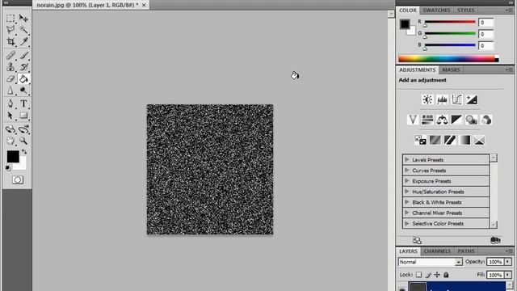Add a Selective Color adjustment
Screen dimensions: 517x291
[479, 140]
